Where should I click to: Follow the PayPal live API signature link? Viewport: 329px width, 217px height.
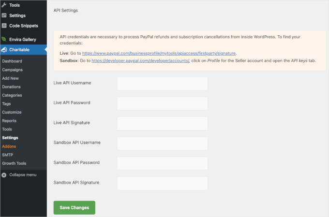tap(159, 53)
